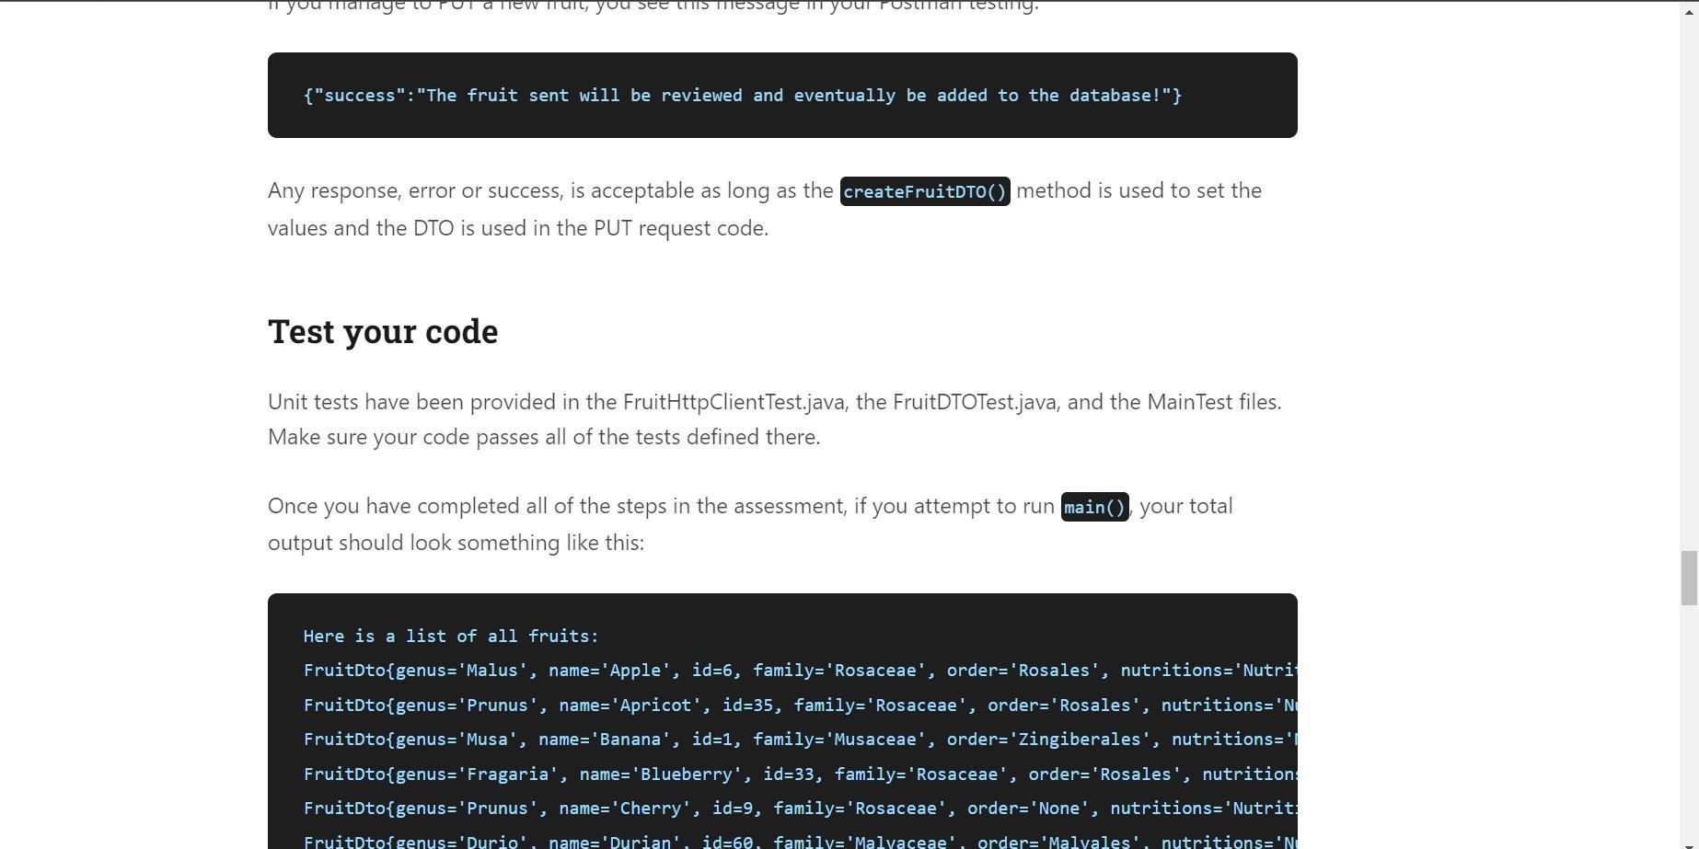The height and width of the screenshot is (849, 1699).
Task: Select the createFruitDTO() inline code badge
Action: (924, 191)
